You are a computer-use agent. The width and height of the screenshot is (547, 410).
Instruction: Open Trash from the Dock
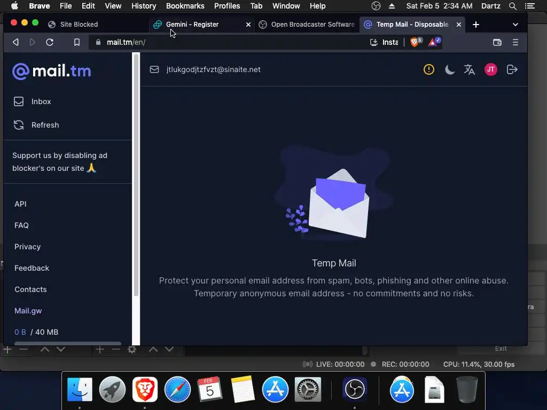coord(467,389)
